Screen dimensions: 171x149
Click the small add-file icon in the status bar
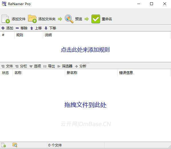point(3,145)
